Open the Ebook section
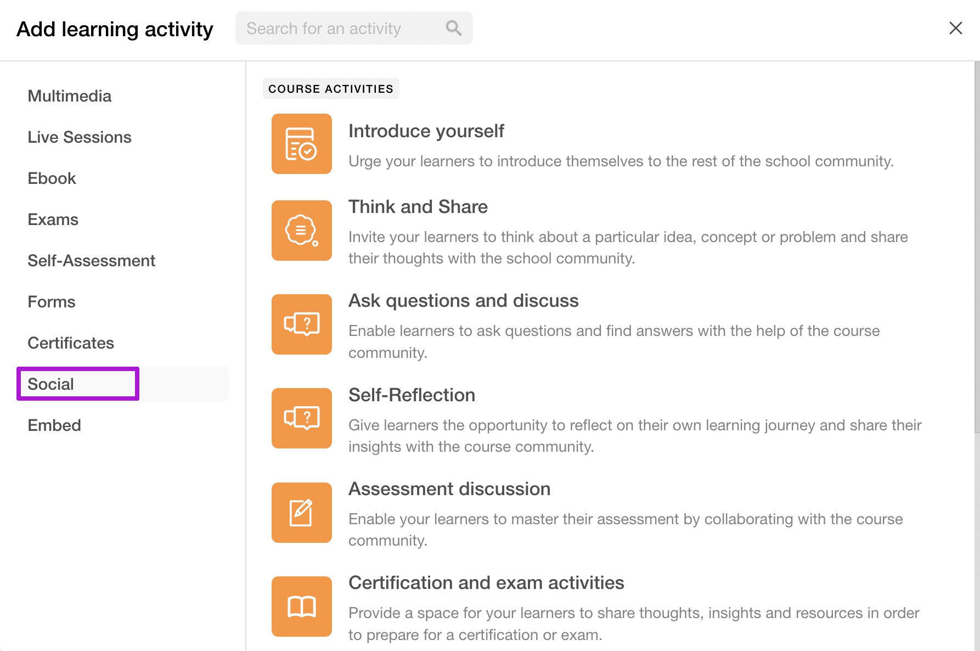Image resolution: width=980 pixels, height=651 pixels. (x=52, y=178)
